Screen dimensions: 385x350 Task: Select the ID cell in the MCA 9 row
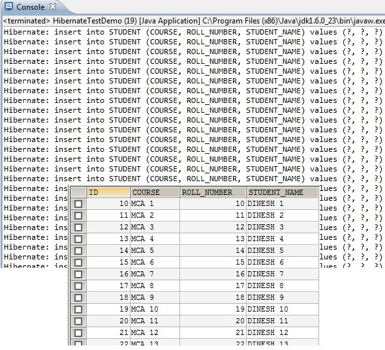[x=108, y=297]
